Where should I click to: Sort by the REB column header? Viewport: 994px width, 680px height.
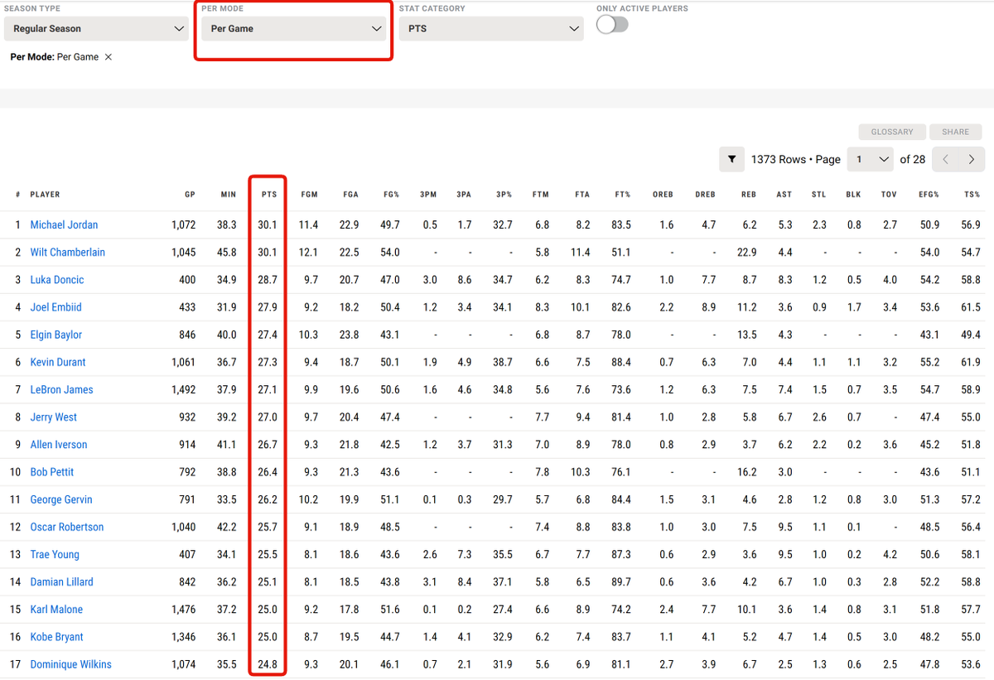[x=749, y=195]
